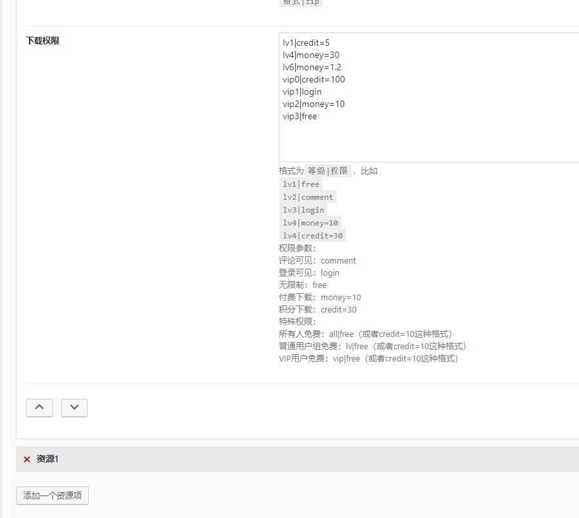Screen dimensions: 579x518
Task: Click the 所有人免费：all|free hint
Action: (x=365, y=334)
